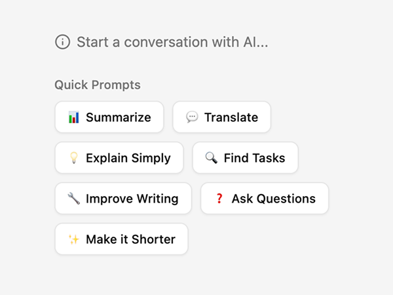Click the "Shorter" word in the last prompt
This screenshot has width=393, height=295.
(153, 239)
